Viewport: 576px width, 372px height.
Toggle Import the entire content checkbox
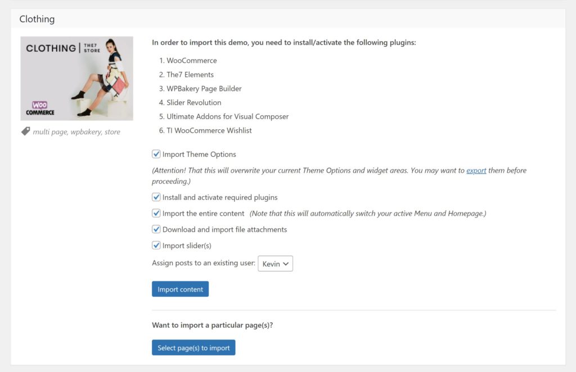(x=156, y=213)
